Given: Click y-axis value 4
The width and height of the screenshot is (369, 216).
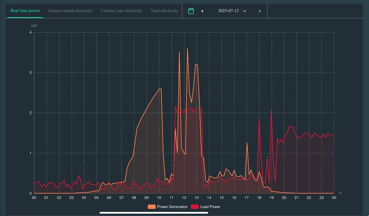Looking at the screenshot, I should coord(30,32).
